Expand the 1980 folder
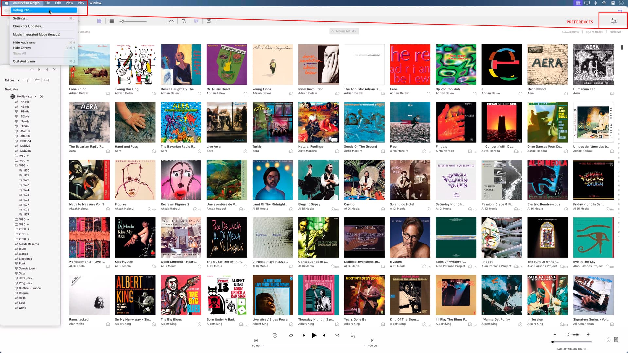The width and height of the screenshot is (628, 353). click(28, 220)
